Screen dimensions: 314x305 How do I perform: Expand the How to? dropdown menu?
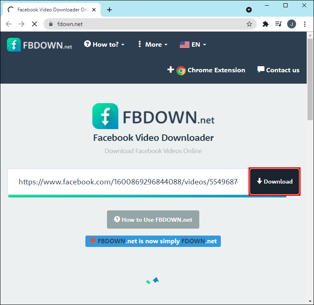[104, 44]
